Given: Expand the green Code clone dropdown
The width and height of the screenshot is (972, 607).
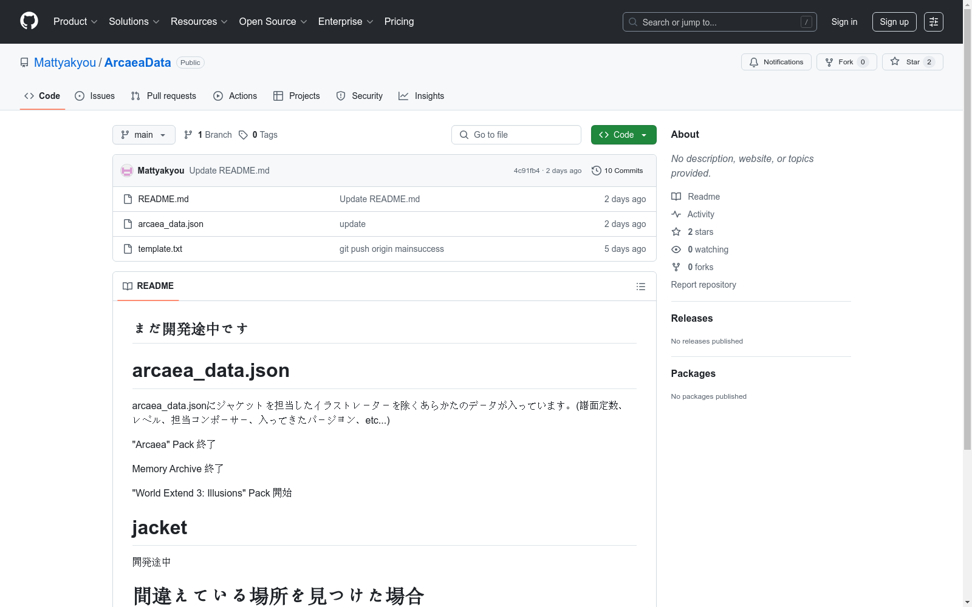Looking at the screenshot, I should 623,135.
